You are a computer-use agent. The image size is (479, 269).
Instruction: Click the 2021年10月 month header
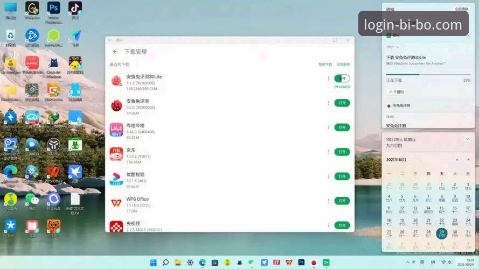[396, 160]
